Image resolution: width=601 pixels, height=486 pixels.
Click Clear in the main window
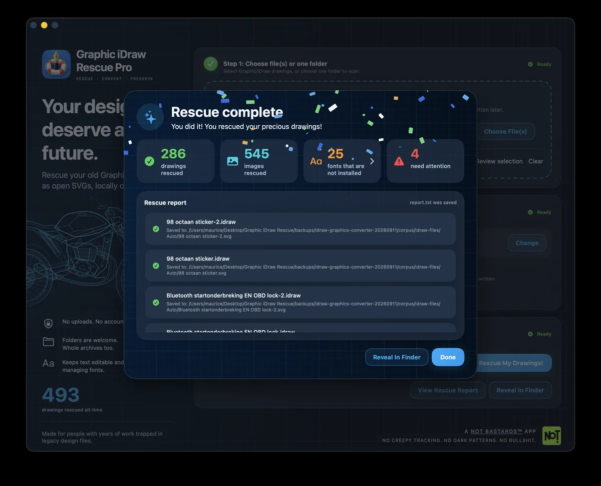[x=536, y=161]
